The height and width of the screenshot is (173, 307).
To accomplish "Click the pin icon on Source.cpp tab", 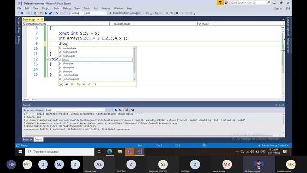I will tap(38, 19).
